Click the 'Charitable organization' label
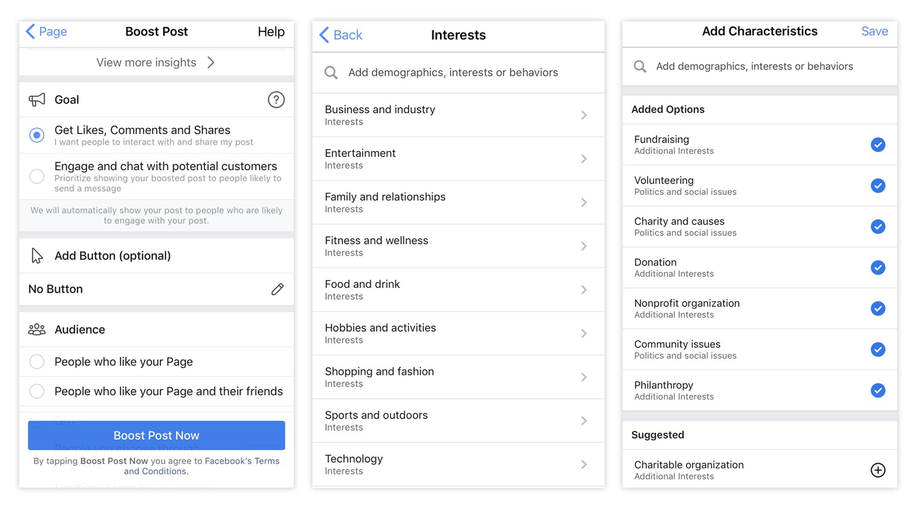 pos(689,465)
